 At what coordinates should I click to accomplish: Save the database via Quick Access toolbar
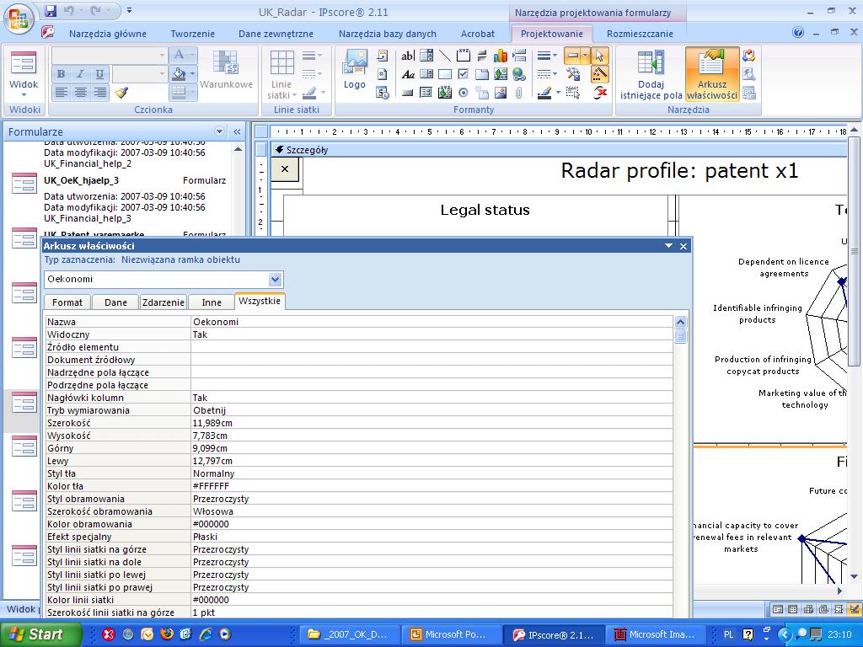point(51,10)
